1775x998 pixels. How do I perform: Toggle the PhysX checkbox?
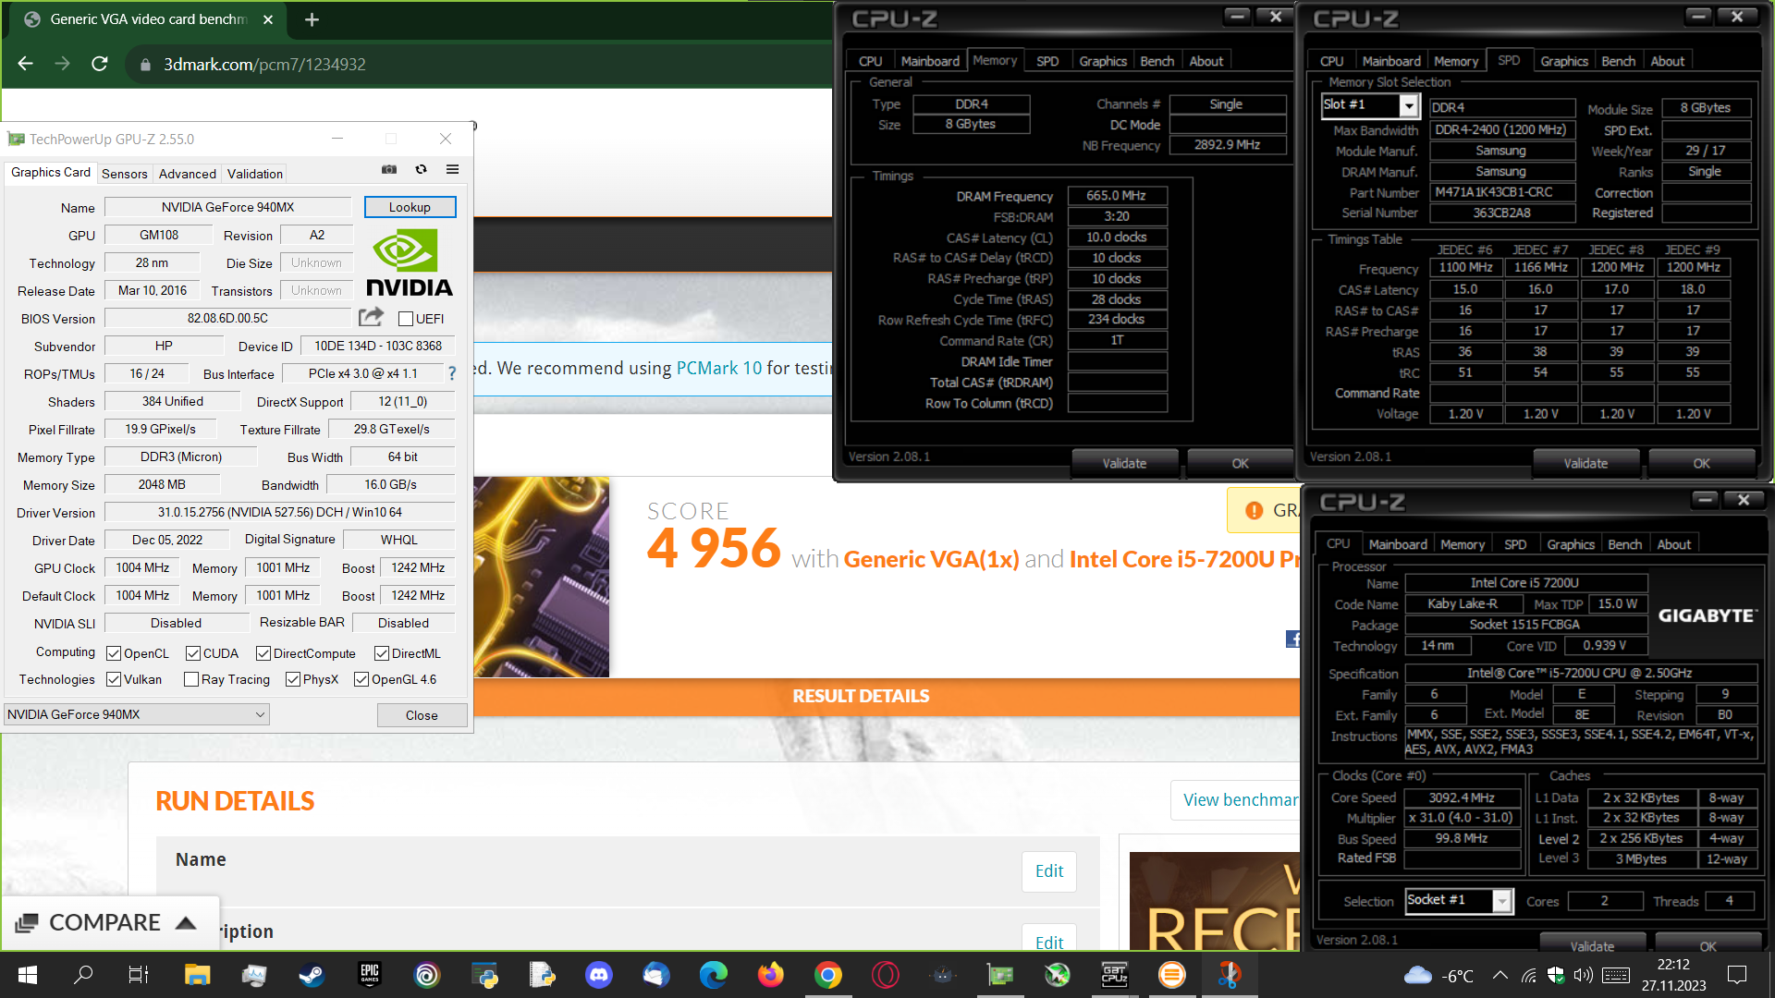coord(293,679)
